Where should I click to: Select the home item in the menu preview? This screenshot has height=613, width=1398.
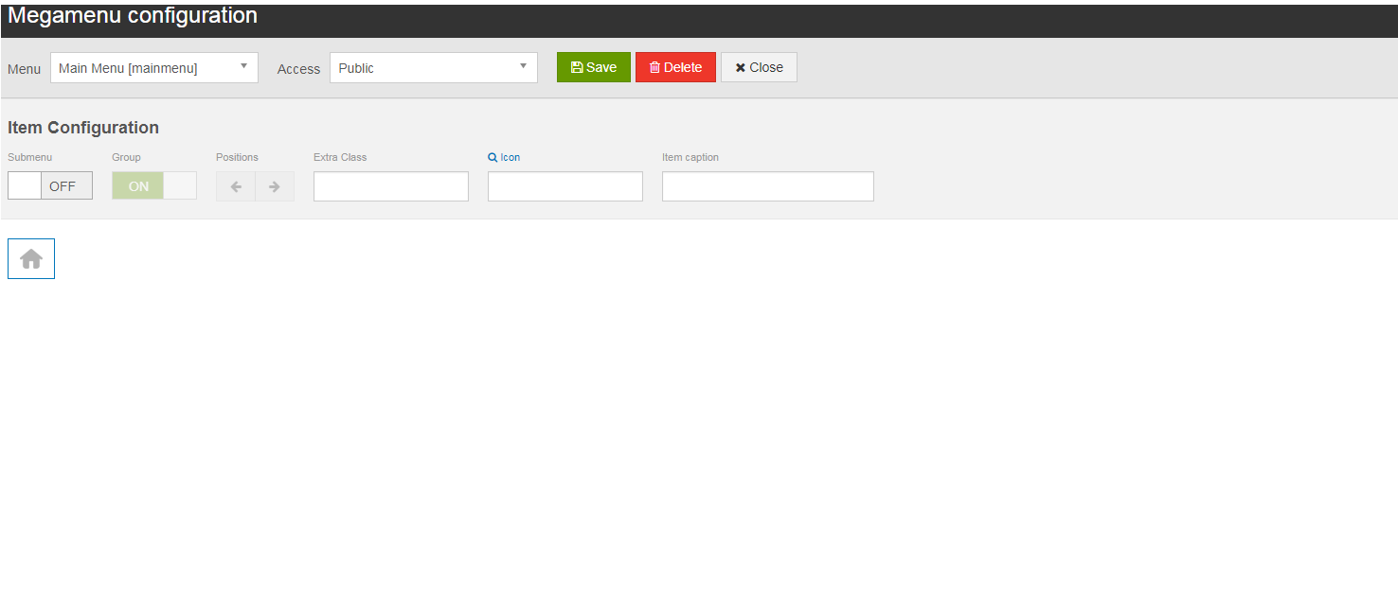tap(30, 257)
